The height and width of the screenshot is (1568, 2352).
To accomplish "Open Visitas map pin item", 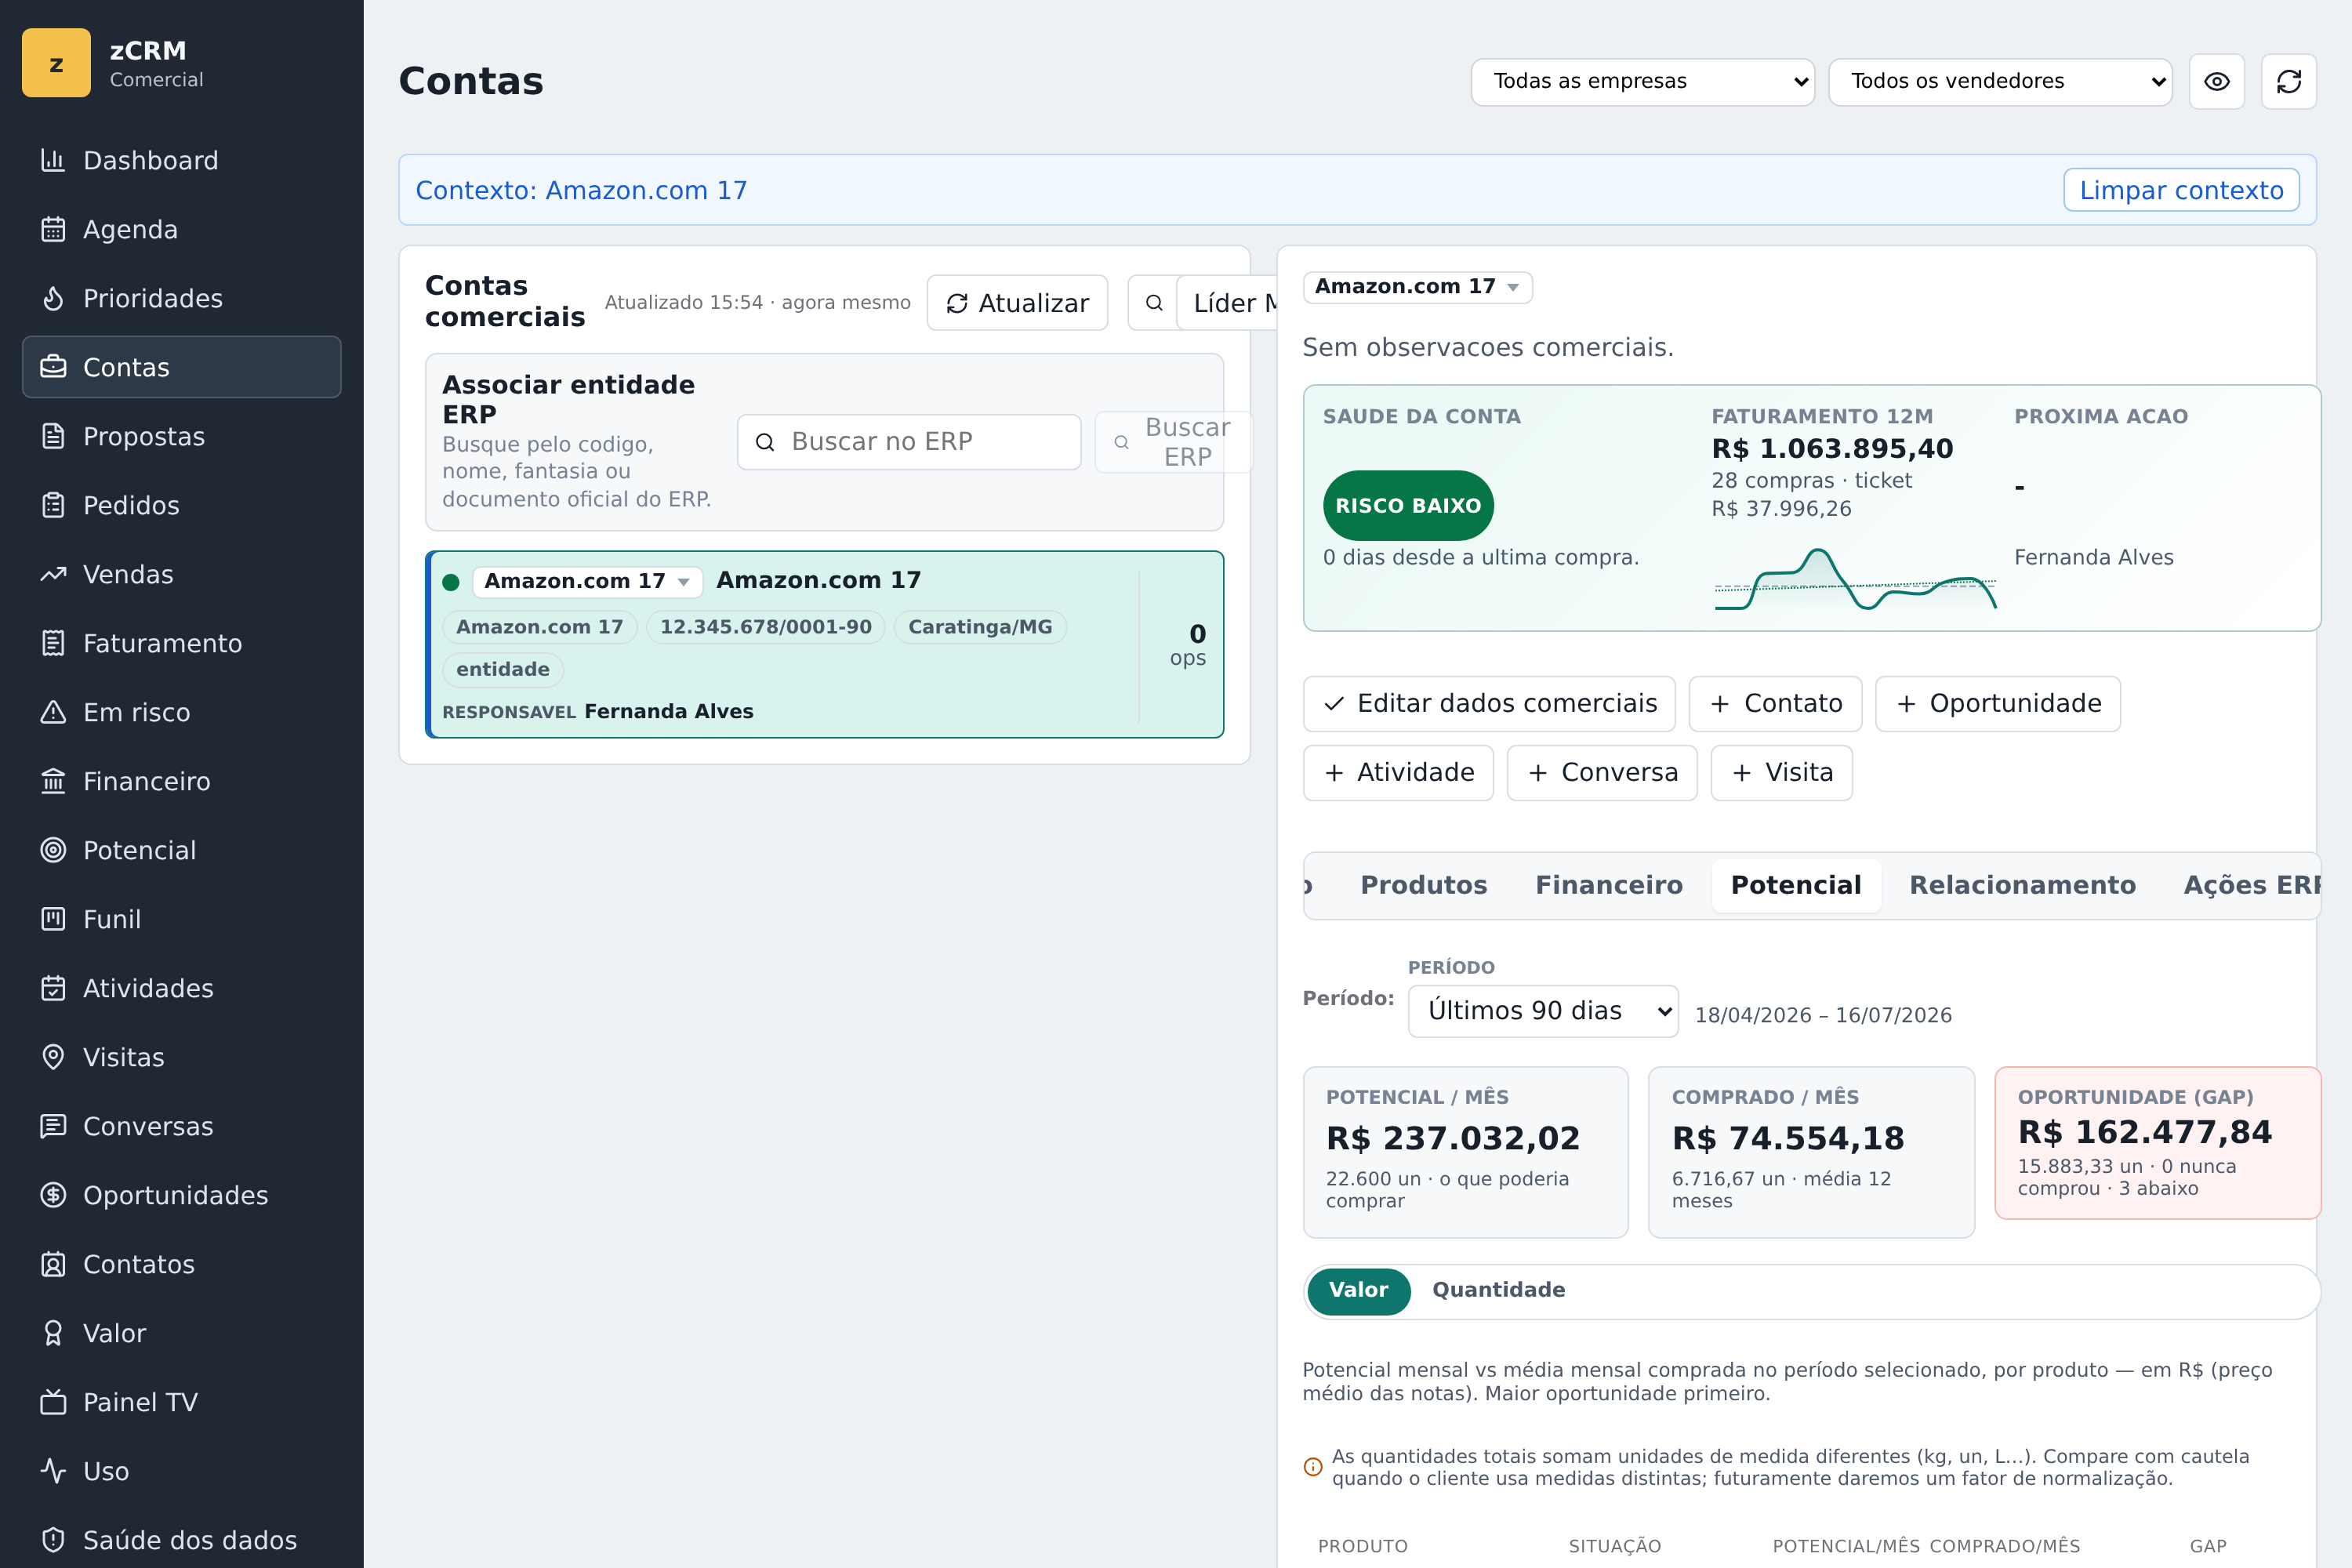I will coord(181,1057).
